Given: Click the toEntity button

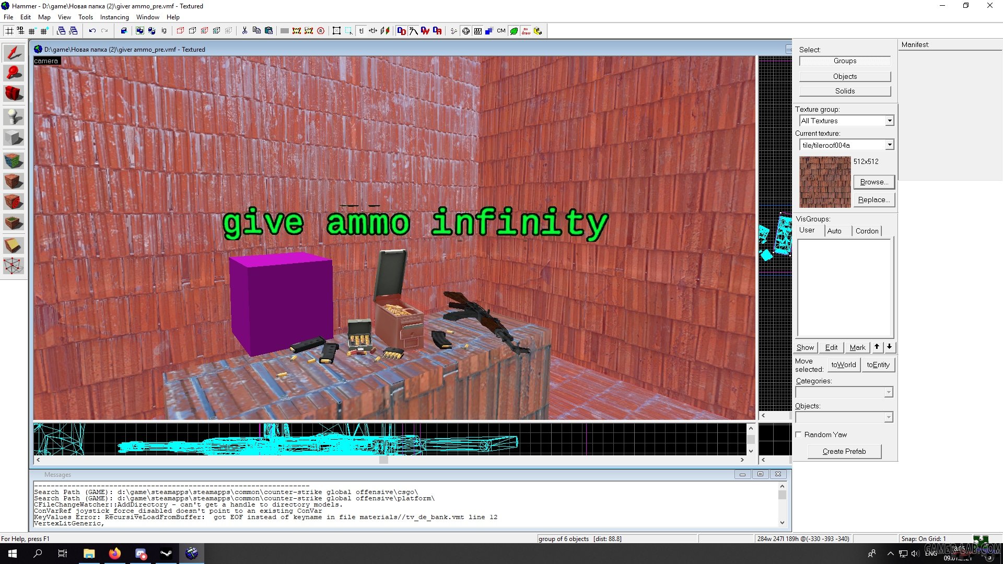Looking at the screenshot, I should tap(878, 365).
